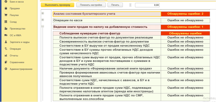Screen dimensions: 216x102
Task: Click the Справочники books icon
Action: coord(6,62)
